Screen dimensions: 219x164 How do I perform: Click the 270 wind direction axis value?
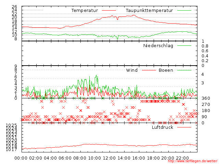coord(206,105)
